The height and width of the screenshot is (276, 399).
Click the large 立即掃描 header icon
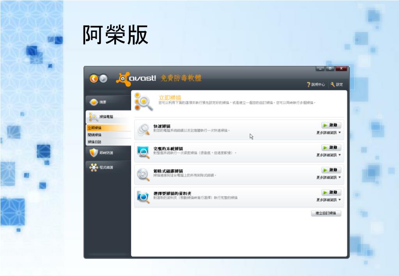(144, 102)
